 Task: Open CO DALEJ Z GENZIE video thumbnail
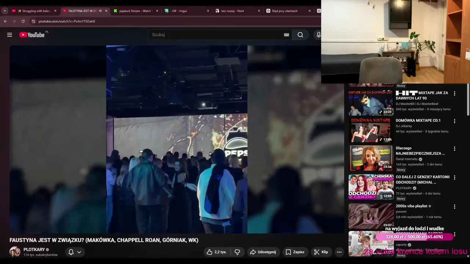(x=371, y=187)
